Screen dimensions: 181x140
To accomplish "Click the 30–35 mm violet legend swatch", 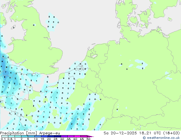I will [64, 136].
